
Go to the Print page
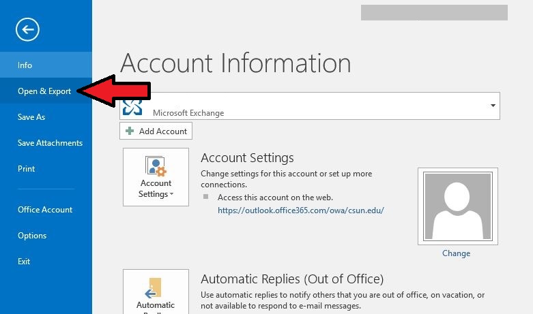pyautogui.click(x=27, y=169)
